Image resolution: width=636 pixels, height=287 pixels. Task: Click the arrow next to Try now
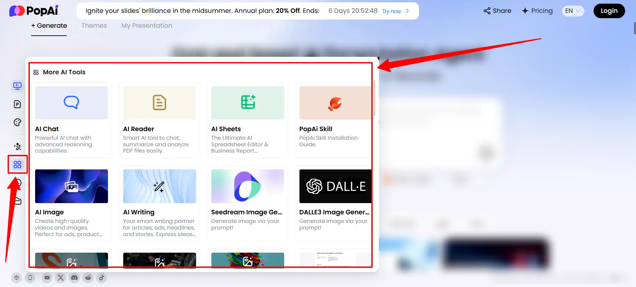pyautogui.click(x=407, y=11)
